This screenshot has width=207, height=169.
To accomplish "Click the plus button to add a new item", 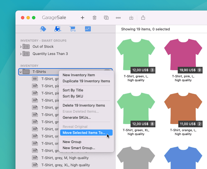I will [83, 18].
